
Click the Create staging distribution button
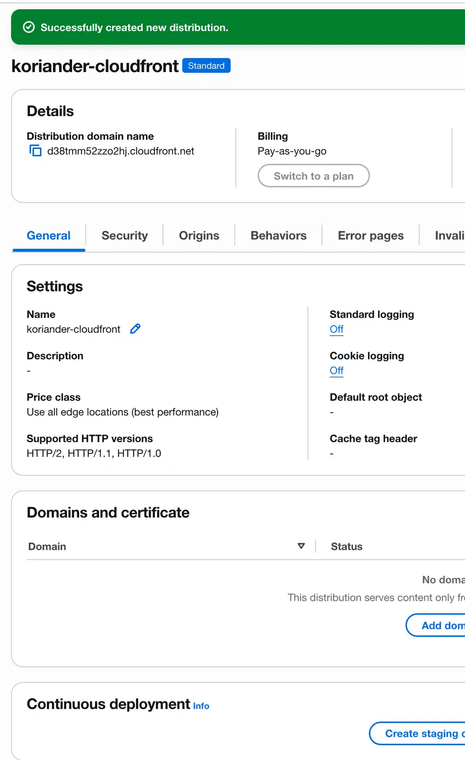click(418, 733)
